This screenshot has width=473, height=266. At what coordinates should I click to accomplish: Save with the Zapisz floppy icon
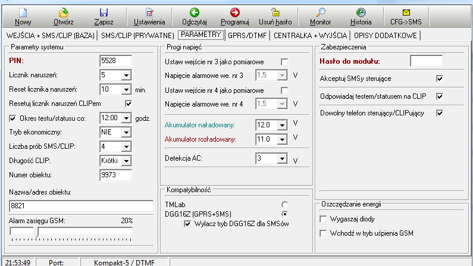point(104,12)
